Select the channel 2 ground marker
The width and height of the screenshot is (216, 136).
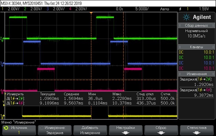2,39
